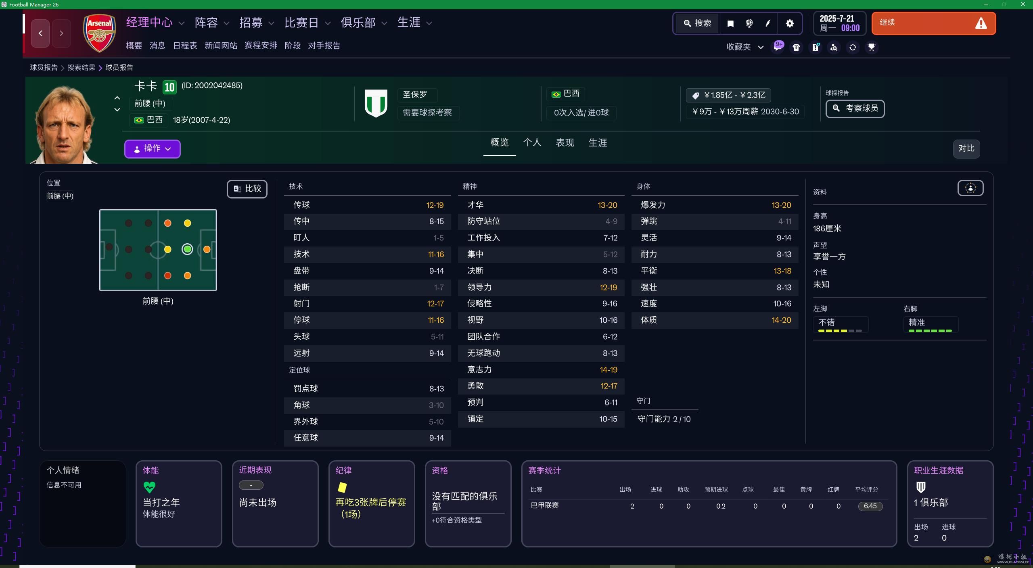
Task: Open the settings gear icon
Action: tap(790, 23)
